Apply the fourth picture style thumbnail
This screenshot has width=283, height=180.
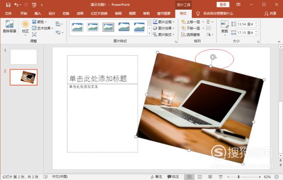tap(124, 27)
